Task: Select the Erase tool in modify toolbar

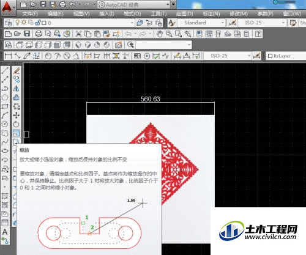Action: point(17,70)
